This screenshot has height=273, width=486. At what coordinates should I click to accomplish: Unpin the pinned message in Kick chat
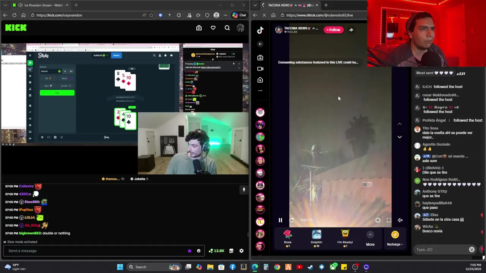coord(244,190)
